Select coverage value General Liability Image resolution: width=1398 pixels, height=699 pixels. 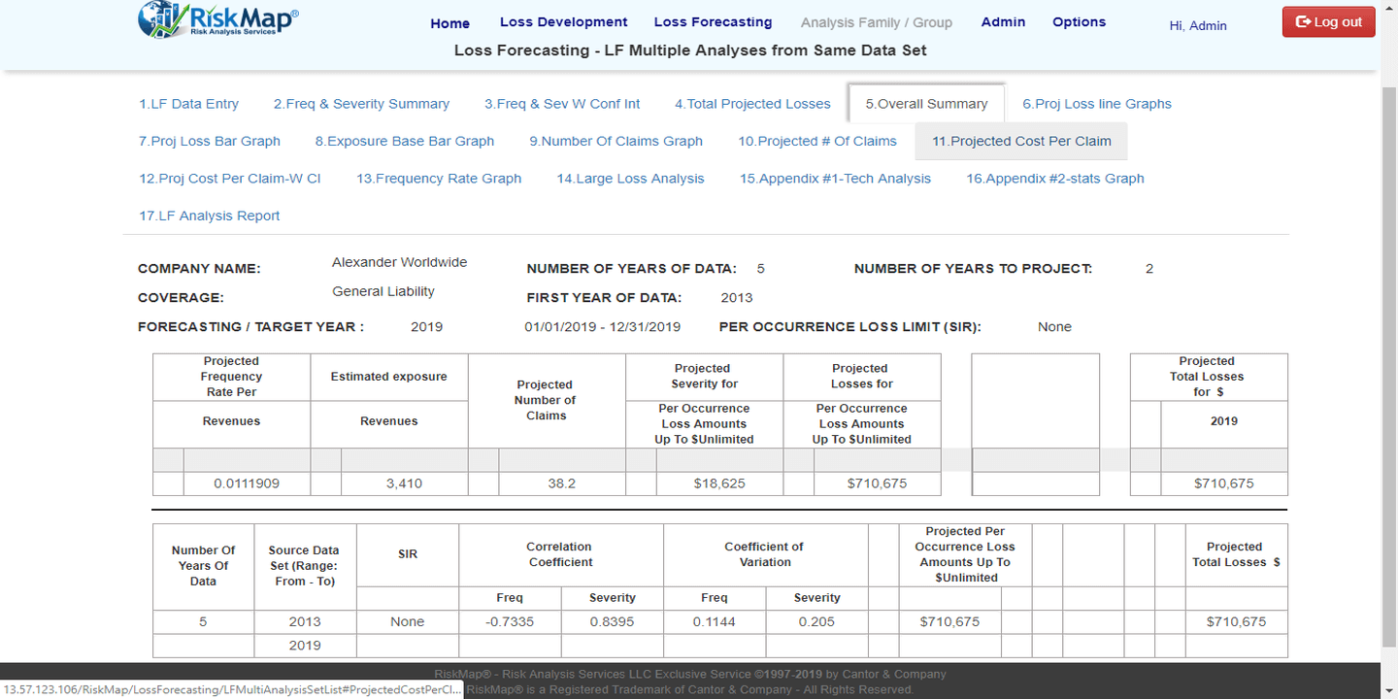[383, 291]
